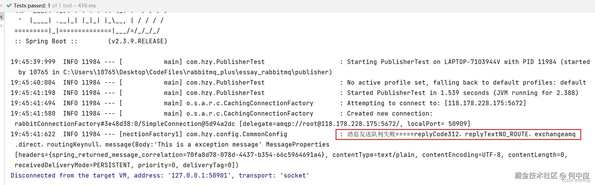Viewport: 595px width, 185px height.
Task: Click the C:\Users\10765\Desktop publisher file path
Action: (x=197, y=72)
